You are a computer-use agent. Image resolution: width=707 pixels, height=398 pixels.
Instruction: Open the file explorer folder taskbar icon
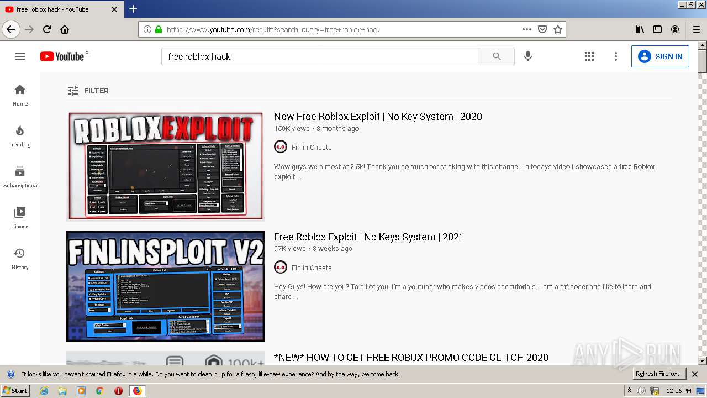pos(62,391)
